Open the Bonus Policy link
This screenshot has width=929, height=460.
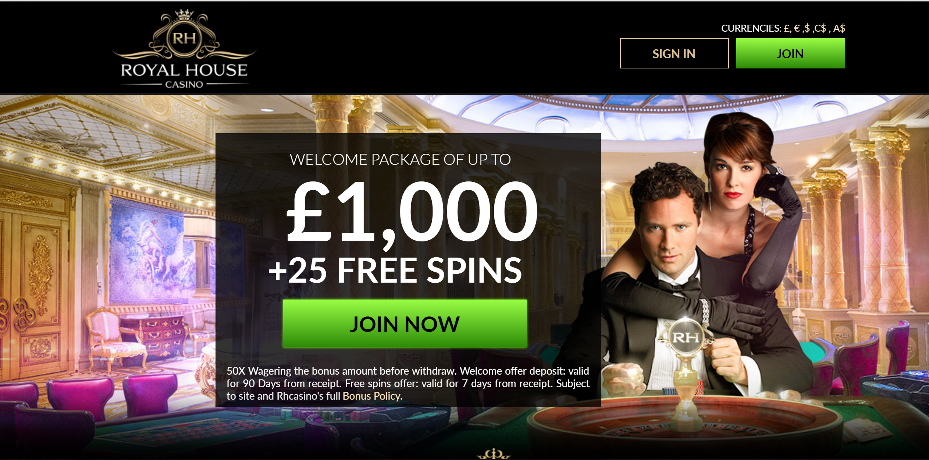coord(372,396)
